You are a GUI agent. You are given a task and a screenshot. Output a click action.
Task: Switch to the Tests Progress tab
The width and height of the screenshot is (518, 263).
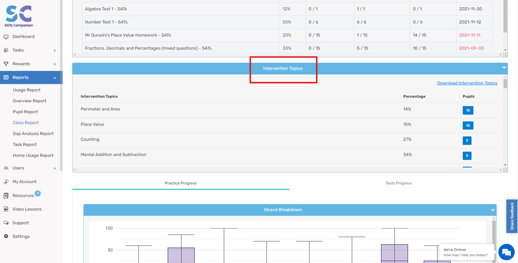pyautogui.click(x=398, y=183)
